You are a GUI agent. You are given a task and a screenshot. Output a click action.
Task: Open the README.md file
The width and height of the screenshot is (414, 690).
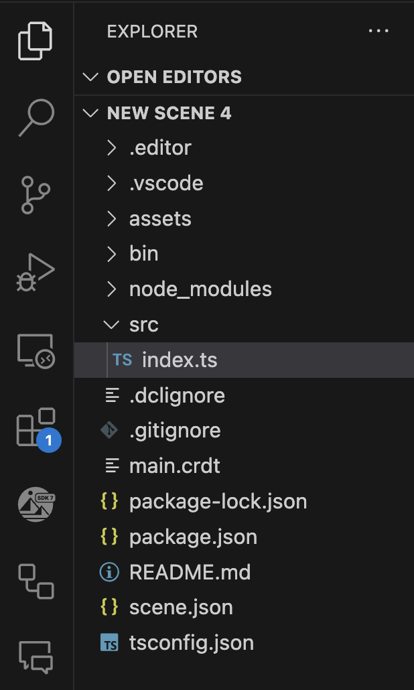pyautogui.click(x=190, y=573)
